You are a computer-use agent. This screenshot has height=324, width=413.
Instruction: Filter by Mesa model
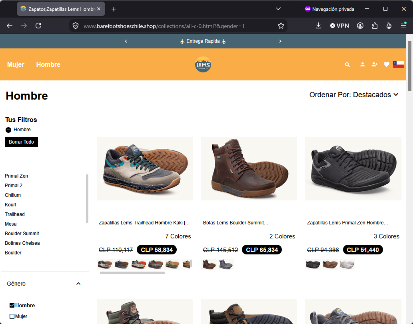pyautogui.click(x=11, y=224)
